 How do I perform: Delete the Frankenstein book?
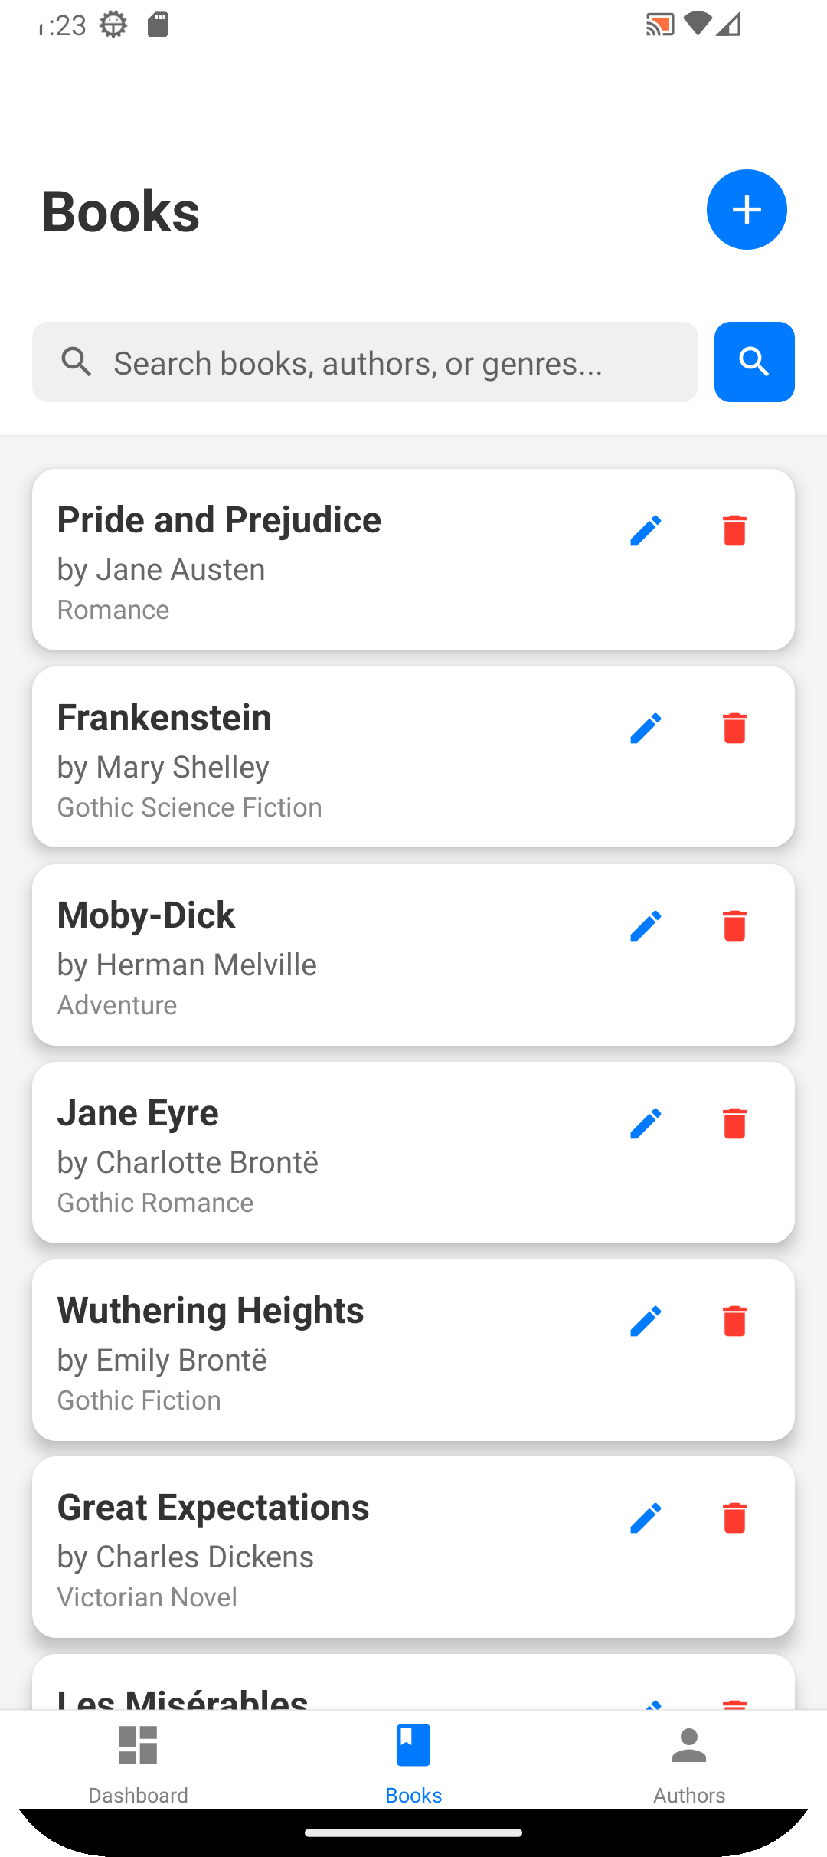coord(734,728)
